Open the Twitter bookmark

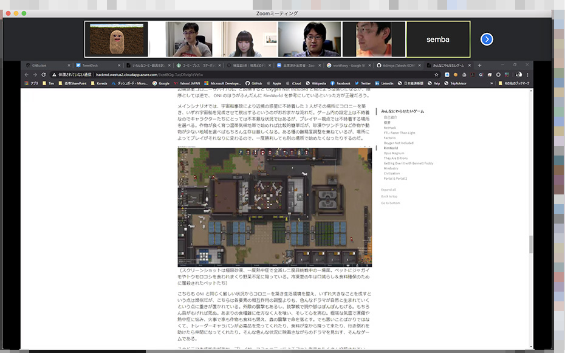pos(363,83)
